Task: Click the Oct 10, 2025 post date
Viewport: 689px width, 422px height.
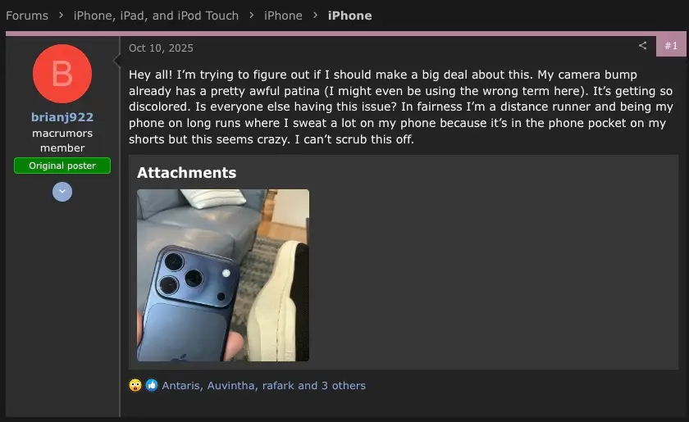Action: (x=161, y=48)
